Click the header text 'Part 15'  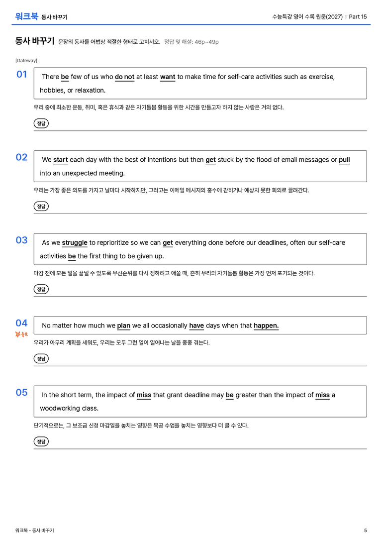(358, 16)
